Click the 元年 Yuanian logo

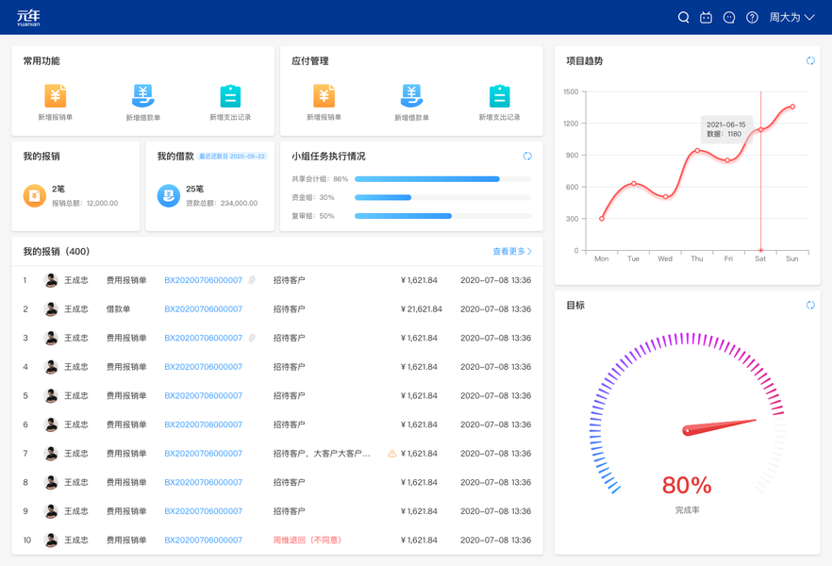click(28, 18)
